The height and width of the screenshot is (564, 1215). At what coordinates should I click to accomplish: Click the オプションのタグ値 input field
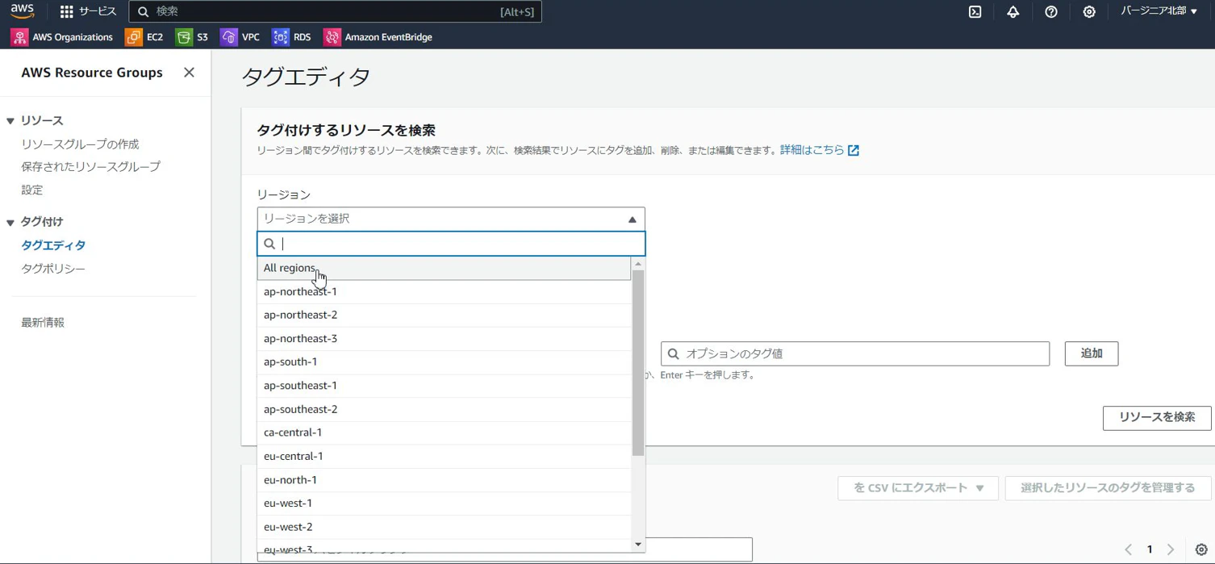(855, 353)
